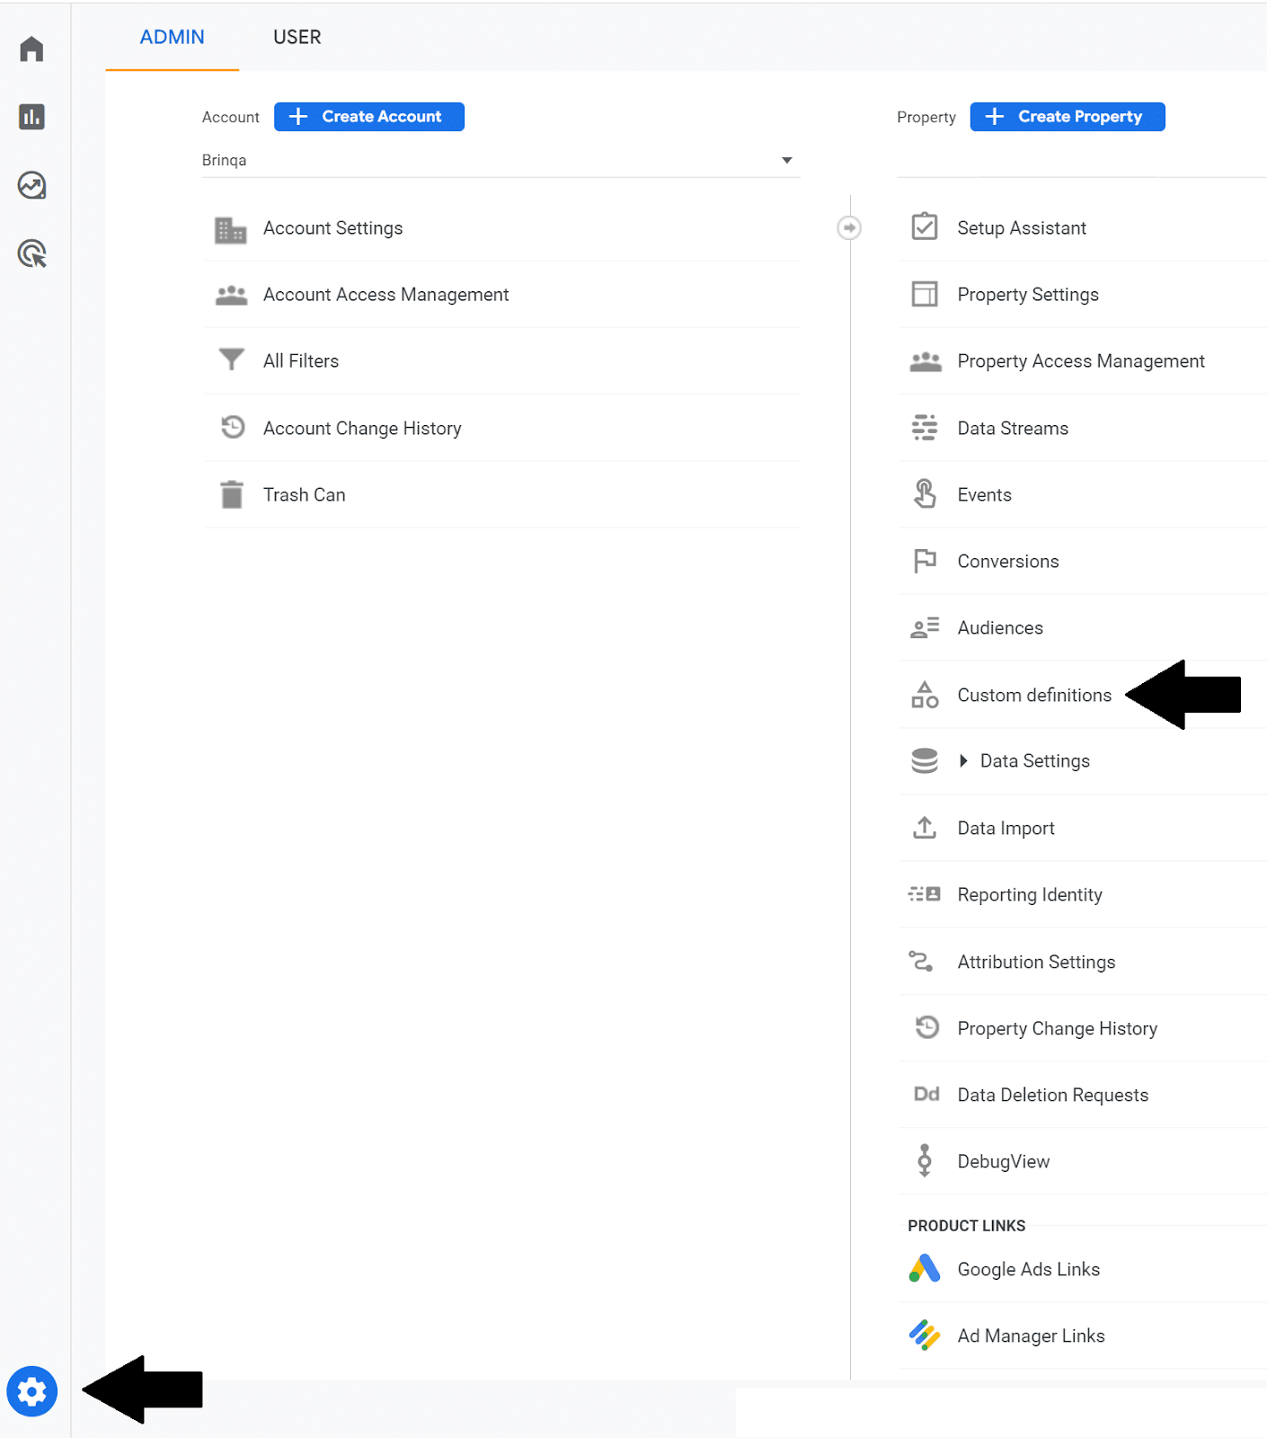The width and height of the screenshot is (1267, 1438).
Task: Click the Property Settings window icon
Action: 925,294
